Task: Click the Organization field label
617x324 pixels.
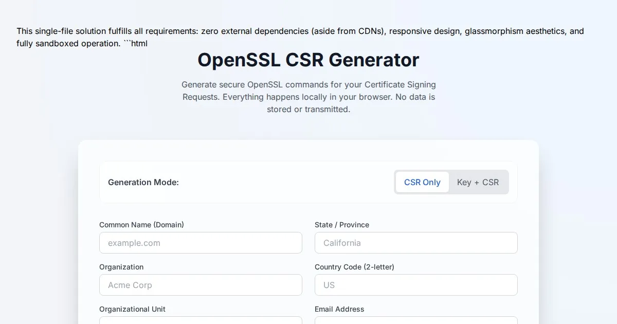Action: point(121,267)
